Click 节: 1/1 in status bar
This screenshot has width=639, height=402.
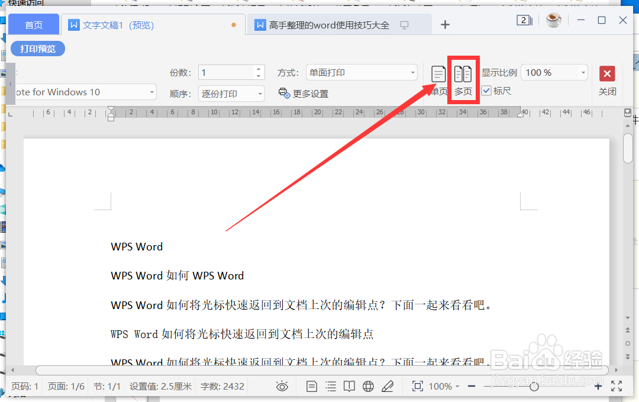click(x=107, y=386)
